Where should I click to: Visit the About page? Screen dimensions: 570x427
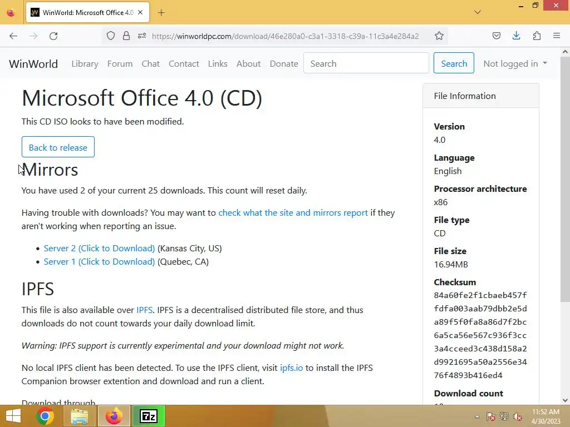248,63
